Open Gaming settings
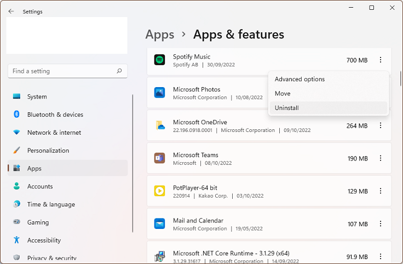 67,222
